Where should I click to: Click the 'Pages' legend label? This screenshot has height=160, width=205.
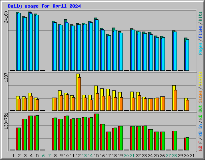(201, 49)
